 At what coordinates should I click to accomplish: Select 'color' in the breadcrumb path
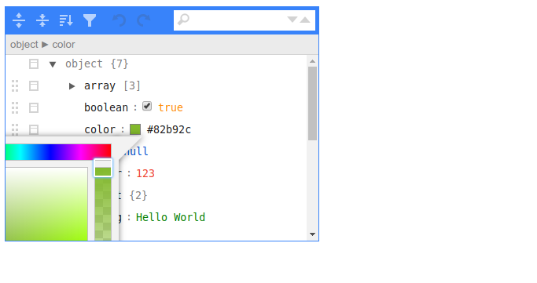[x=64, y=45]
